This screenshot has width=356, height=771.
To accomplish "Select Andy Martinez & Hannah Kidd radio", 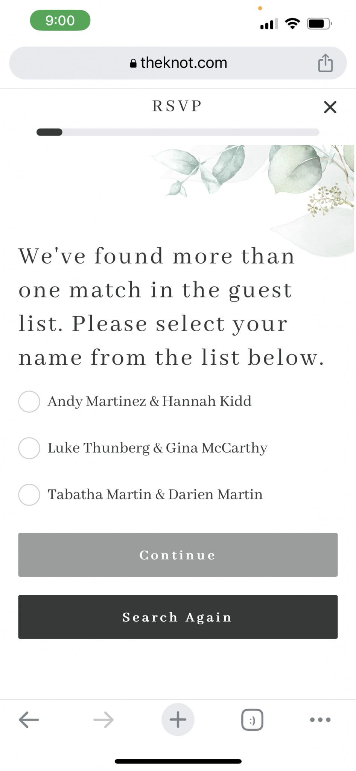I will [29, 401].
